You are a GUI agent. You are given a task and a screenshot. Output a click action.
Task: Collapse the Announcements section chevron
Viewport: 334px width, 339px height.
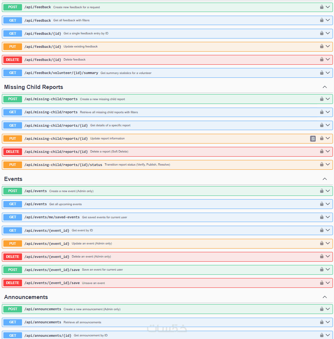click(x=325, y=297)
